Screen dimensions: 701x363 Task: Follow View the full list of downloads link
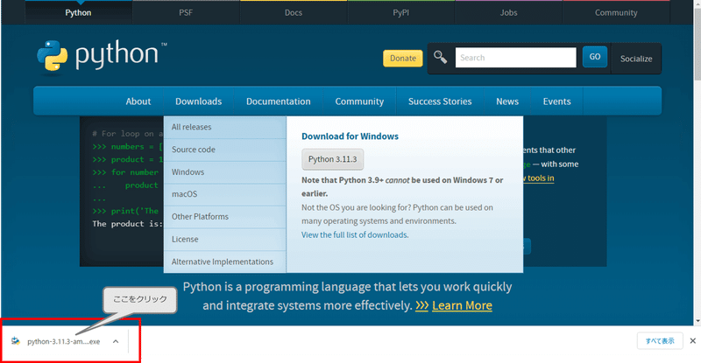click(x=355, y=234)
